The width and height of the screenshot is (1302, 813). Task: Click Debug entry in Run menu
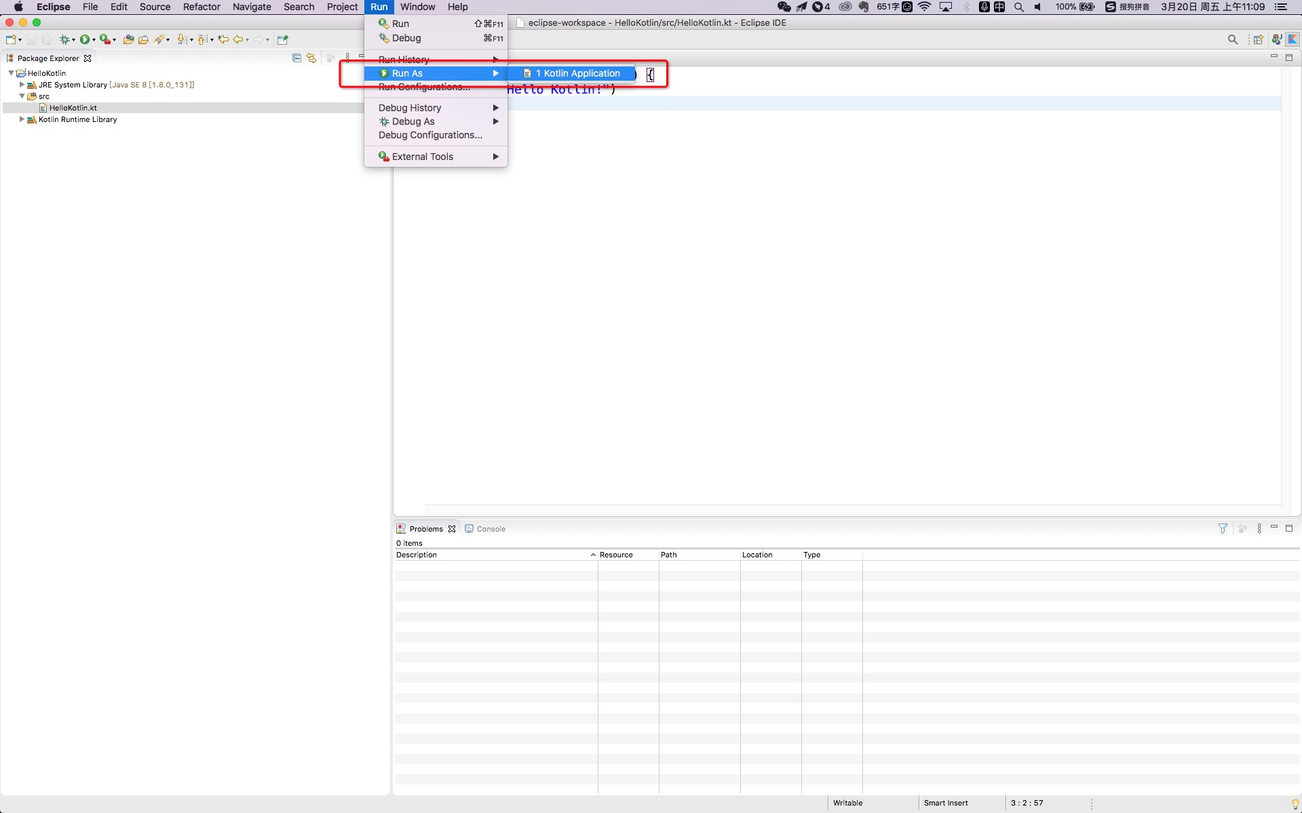(x=436, y=38)
